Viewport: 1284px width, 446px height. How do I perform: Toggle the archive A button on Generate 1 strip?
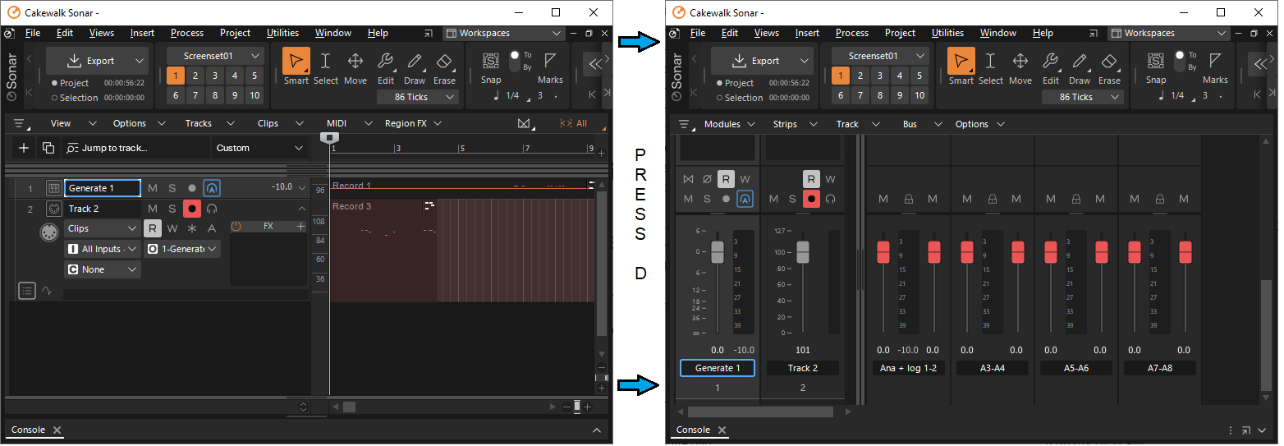click(745, 199)
